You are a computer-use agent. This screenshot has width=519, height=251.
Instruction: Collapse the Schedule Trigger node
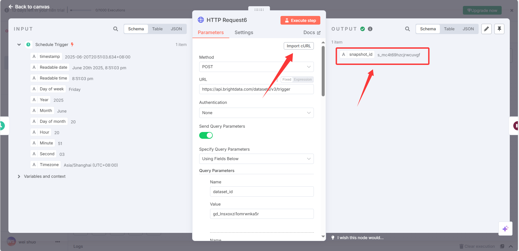(x=19, y=45)
